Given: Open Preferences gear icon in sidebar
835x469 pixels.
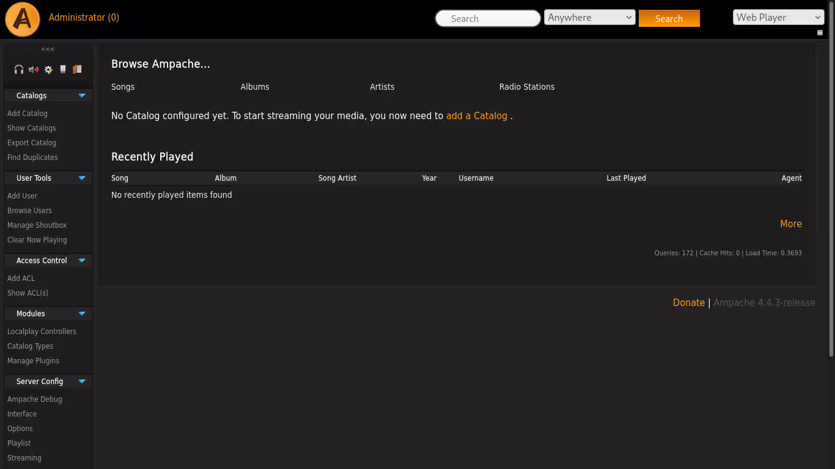Looking at the screenshot, I should pyautogui.click(x=48, y=70).
